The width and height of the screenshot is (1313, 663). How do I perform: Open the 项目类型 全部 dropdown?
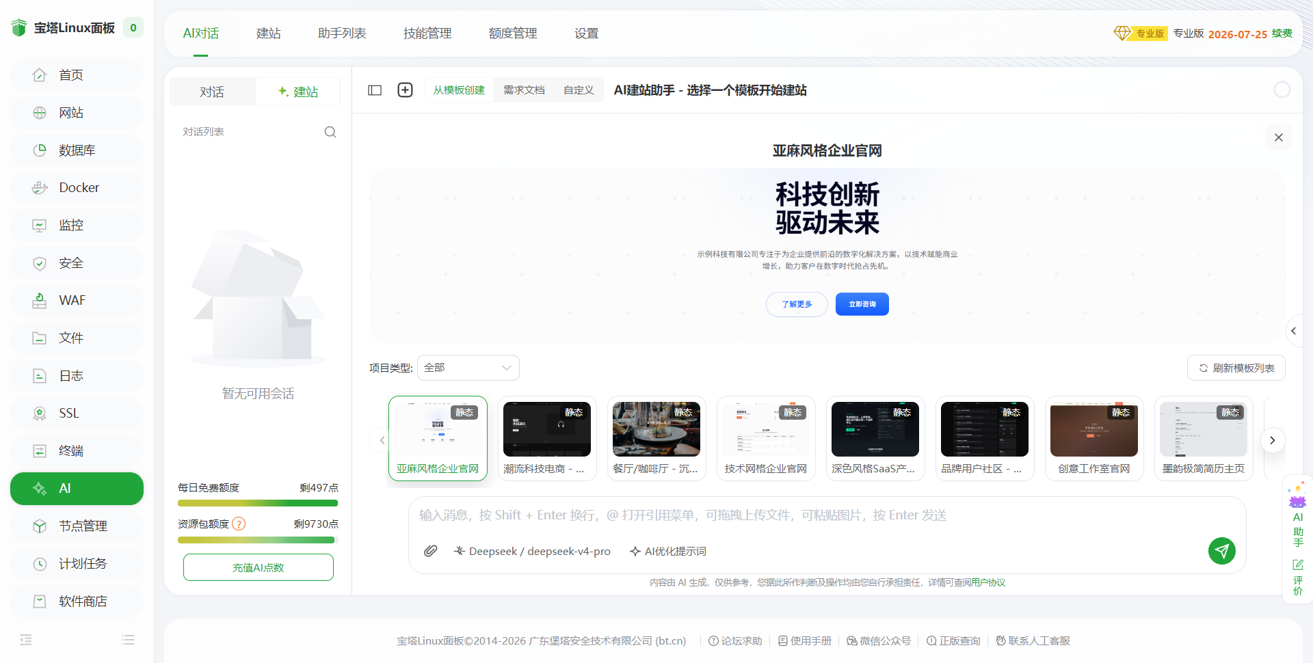pos(468,368)
